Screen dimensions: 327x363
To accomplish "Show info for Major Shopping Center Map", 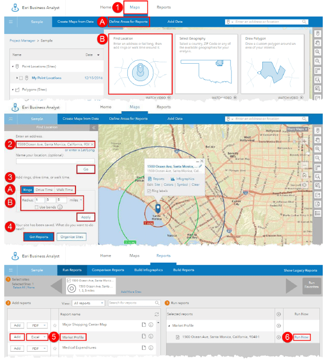I will 151,325.
